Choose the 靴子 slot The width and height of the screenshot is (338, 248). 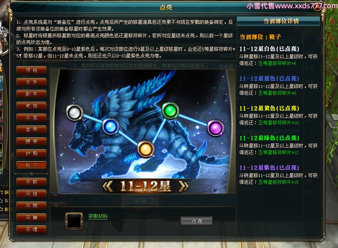coord(31,165)
